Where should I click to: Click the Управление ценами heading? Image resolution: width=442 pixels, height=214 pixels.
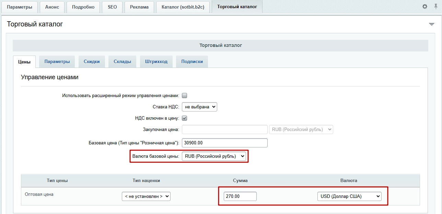point(50,77)
